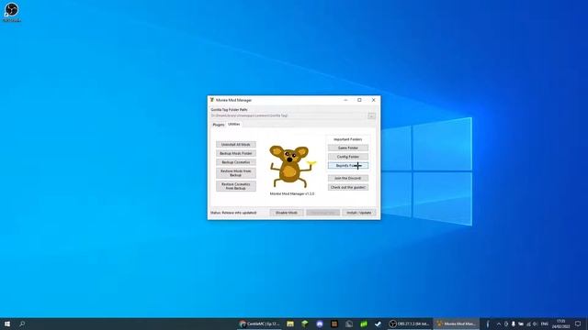Click Monke Mod Manager title bar icon

point(212,100)
